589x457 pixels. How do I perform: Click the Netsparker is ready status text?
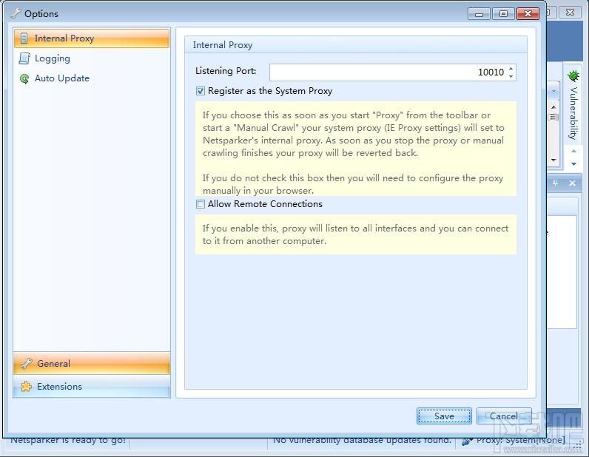click(68, 440)
